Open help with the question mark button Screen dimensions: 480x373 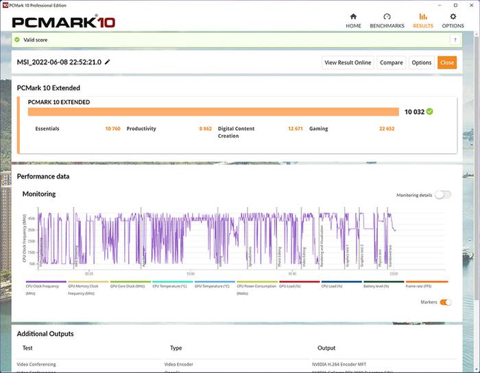(x=455, y=40)
